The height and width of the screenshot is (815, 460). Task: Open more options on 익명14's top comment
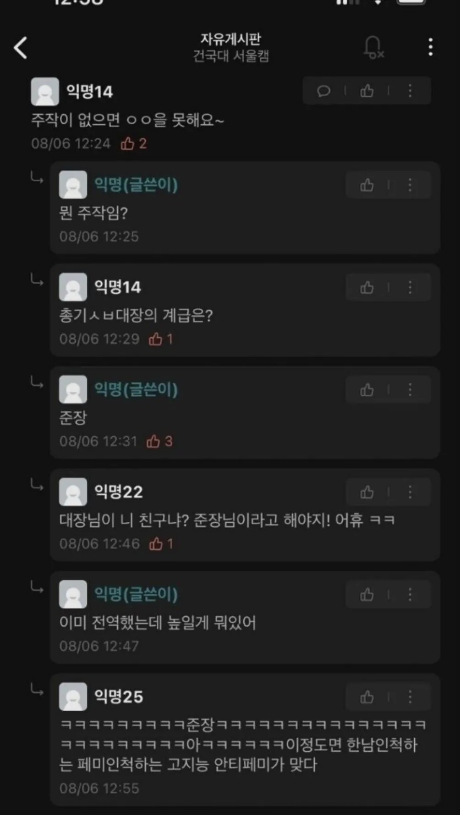pyautogui.click(x=410, y=91)
